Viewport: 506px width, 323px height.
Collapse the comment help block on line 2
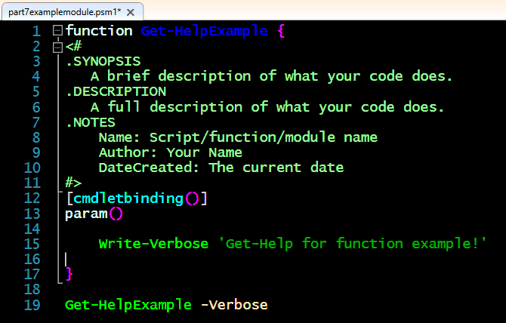(57, 46)
